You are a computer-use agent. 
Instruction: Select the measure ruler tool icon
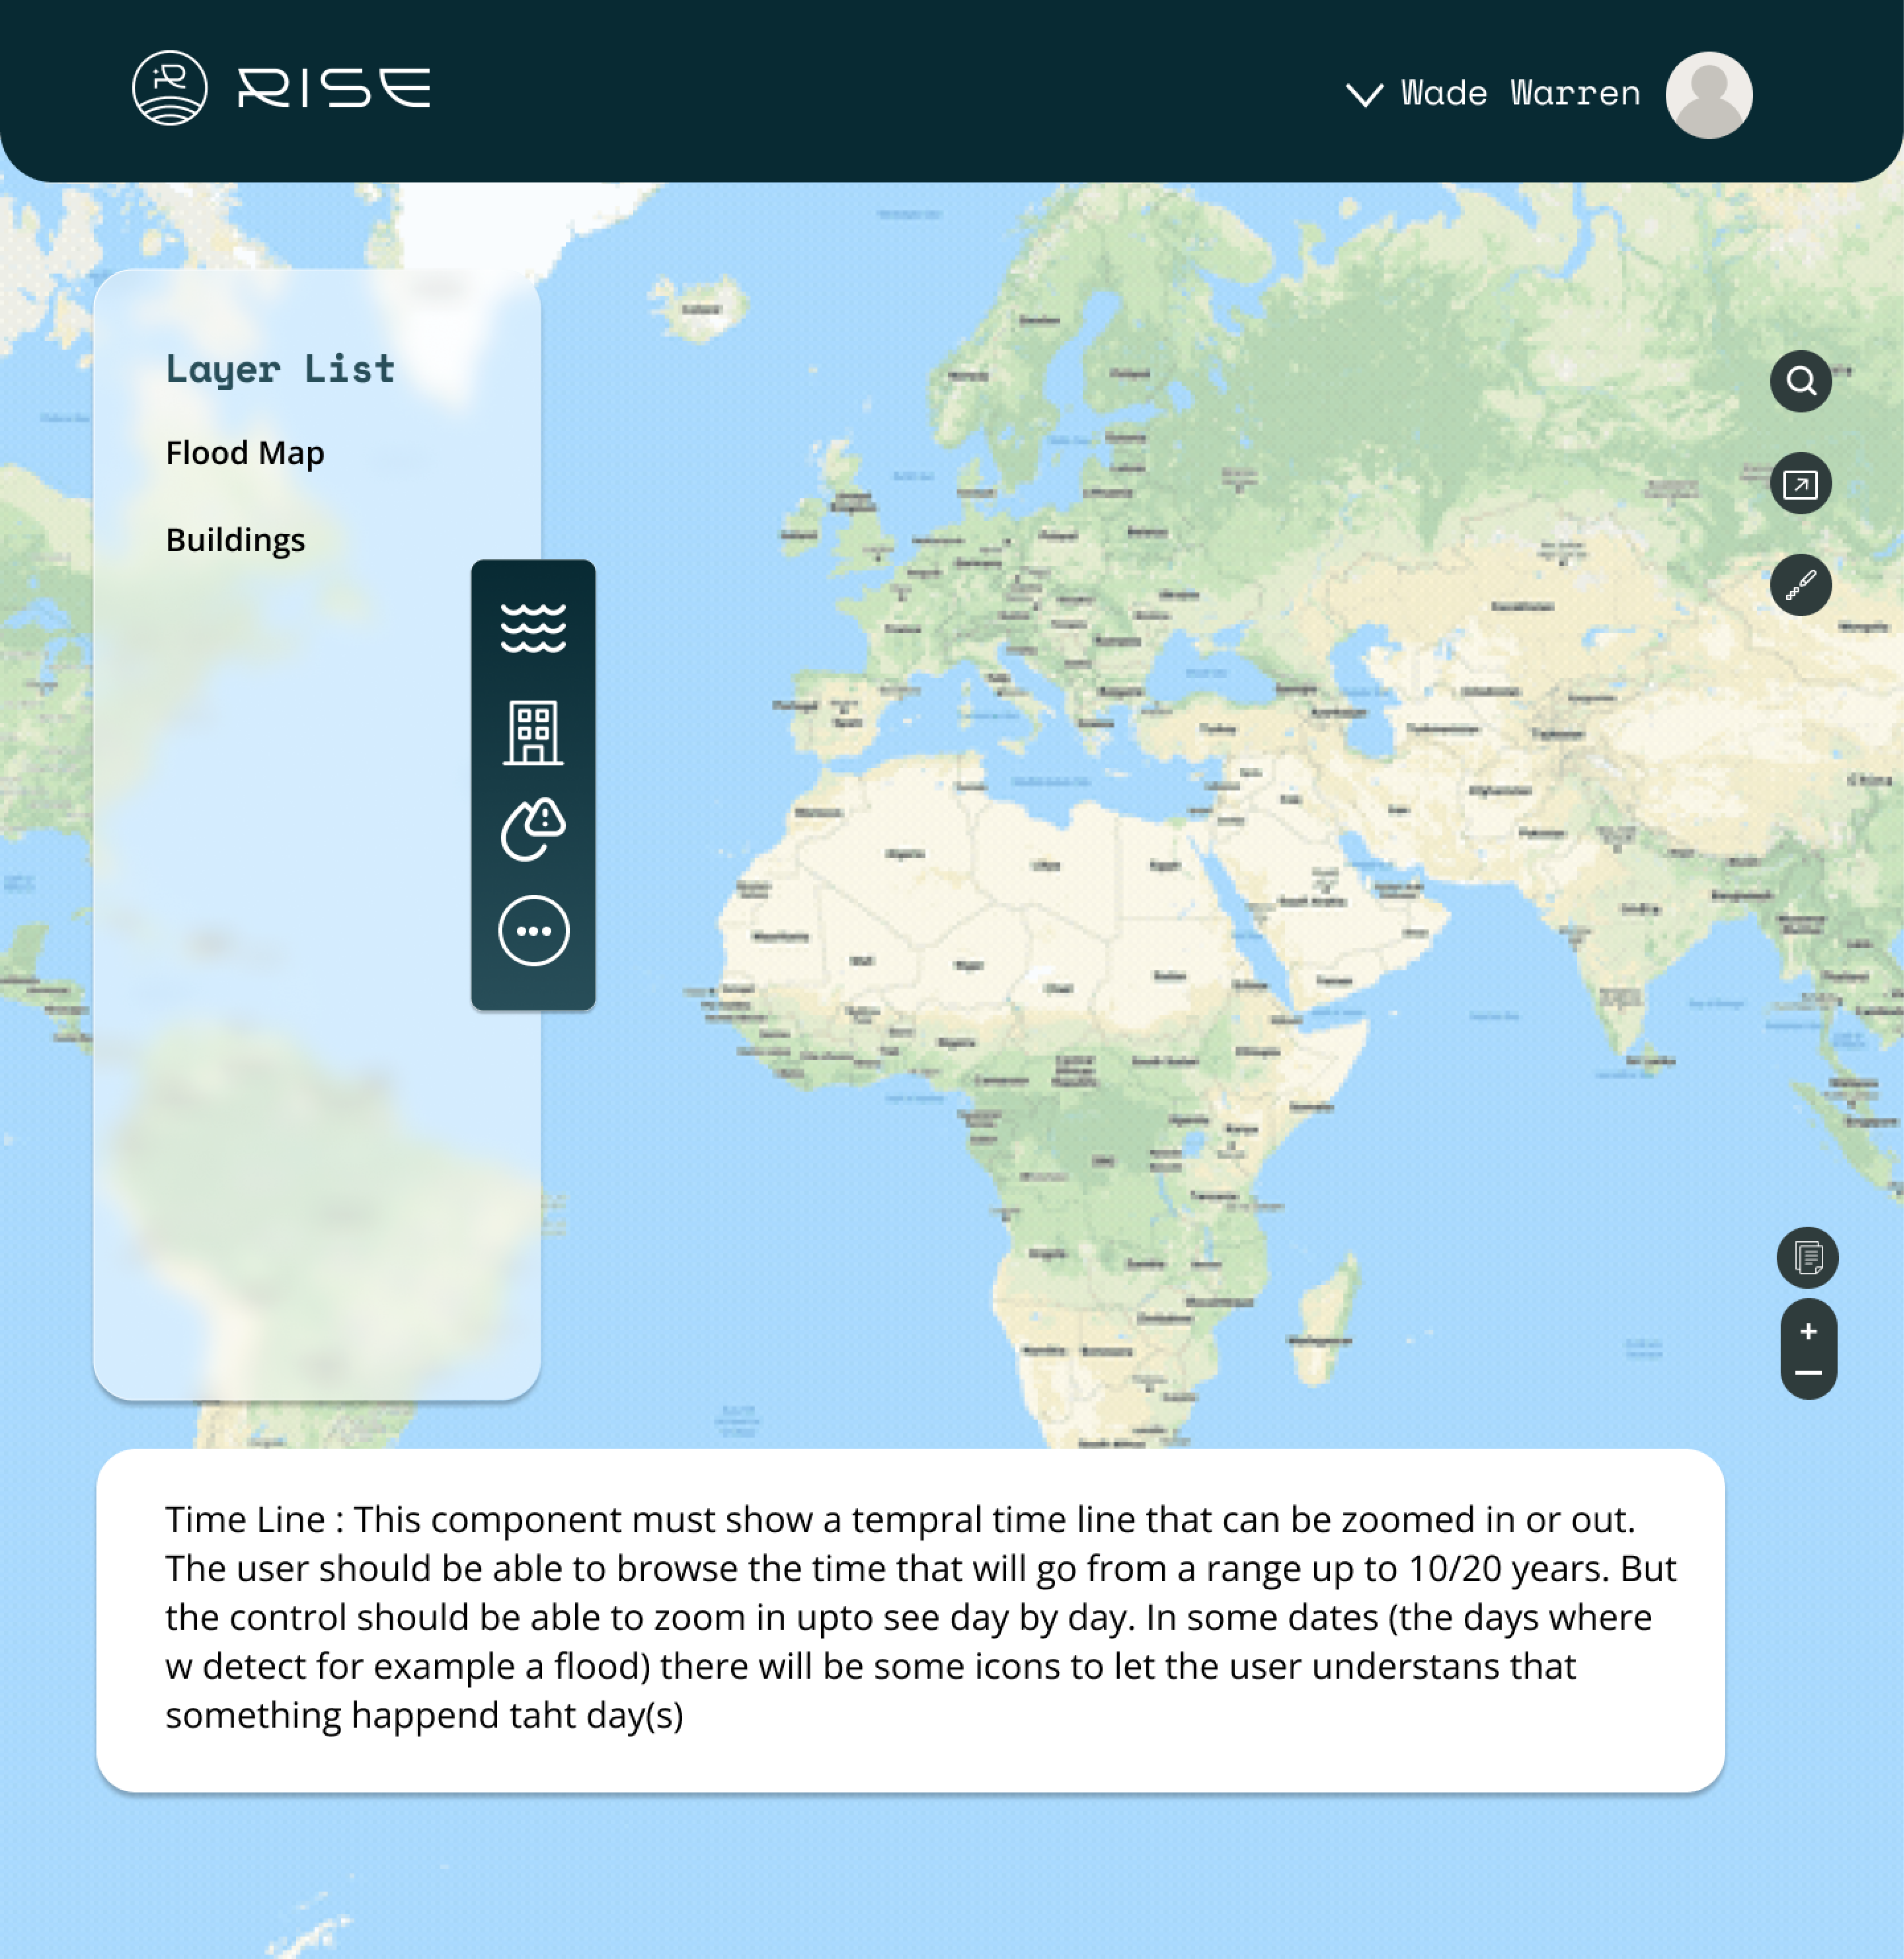point(1800,585)
